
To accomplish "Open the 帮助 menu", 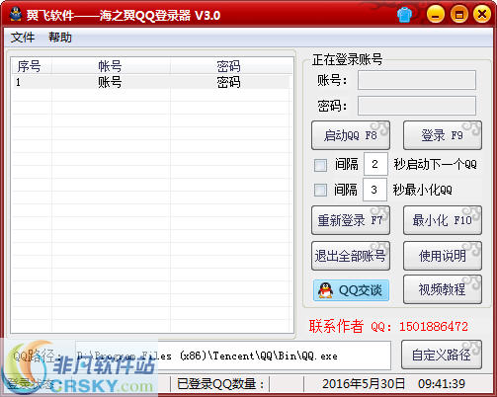I will pos(60,38).
